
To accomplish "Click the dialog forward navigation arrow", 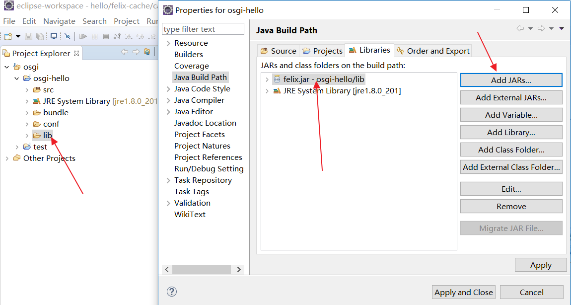I will point(541,28).
